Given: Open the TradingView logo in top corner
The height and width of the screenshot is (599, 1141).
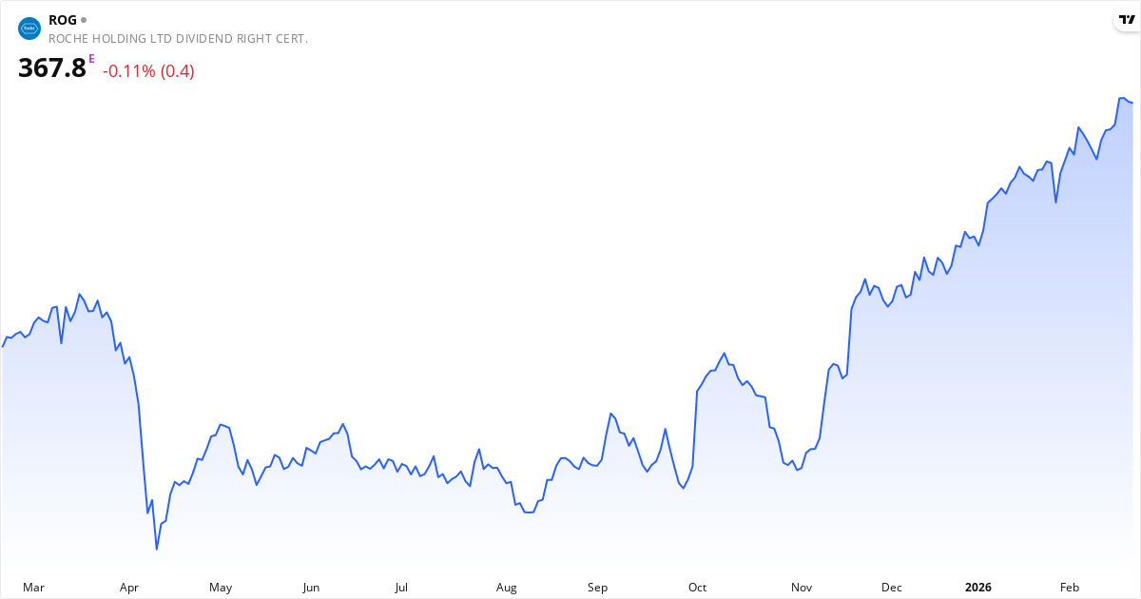Looking at the screenshot, I should pyautogui.click(x=1127, y=20).
